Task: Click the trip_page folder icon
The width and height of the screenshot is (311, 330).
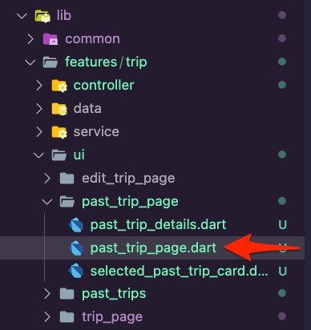Action: 67,317
